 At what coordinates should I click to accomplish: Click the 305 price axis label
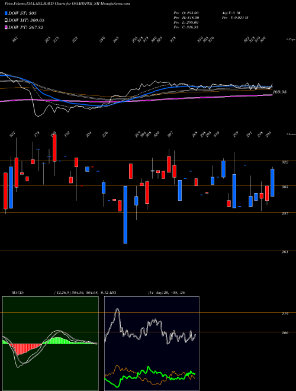(x=285, y=187)
